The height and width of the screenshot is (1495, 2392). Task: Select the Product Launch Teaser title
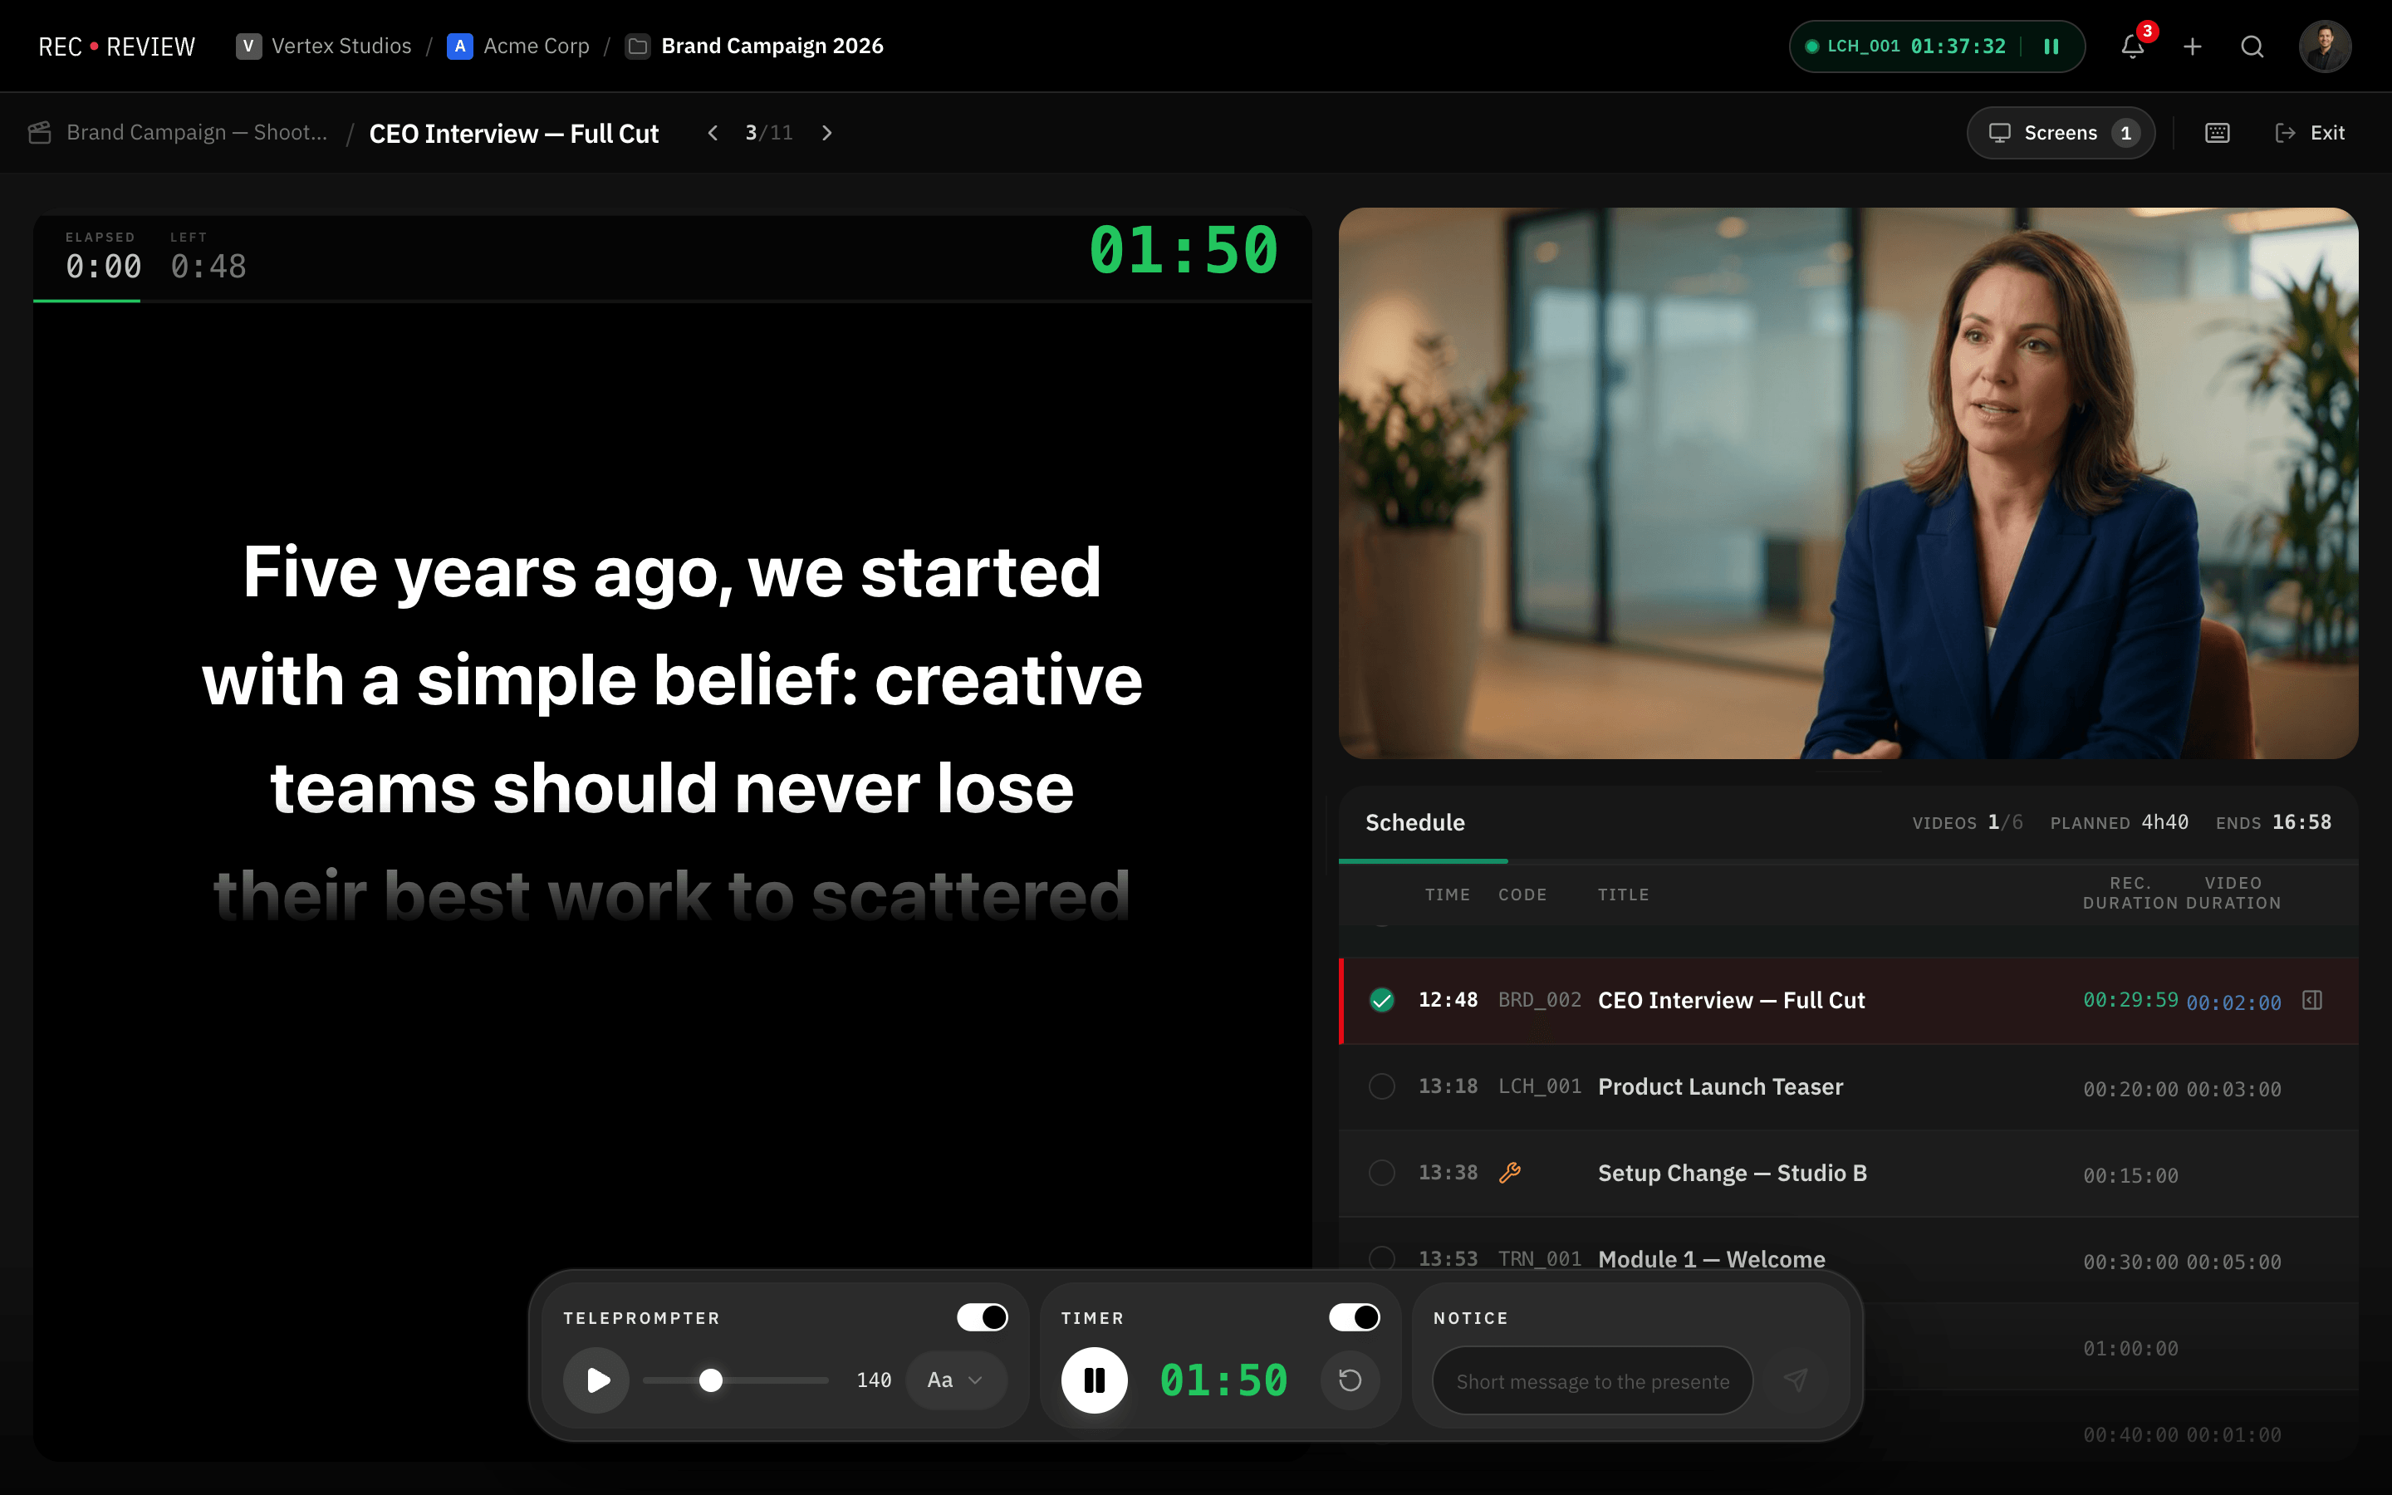pyautogui.click(x=1720, y=1086)
